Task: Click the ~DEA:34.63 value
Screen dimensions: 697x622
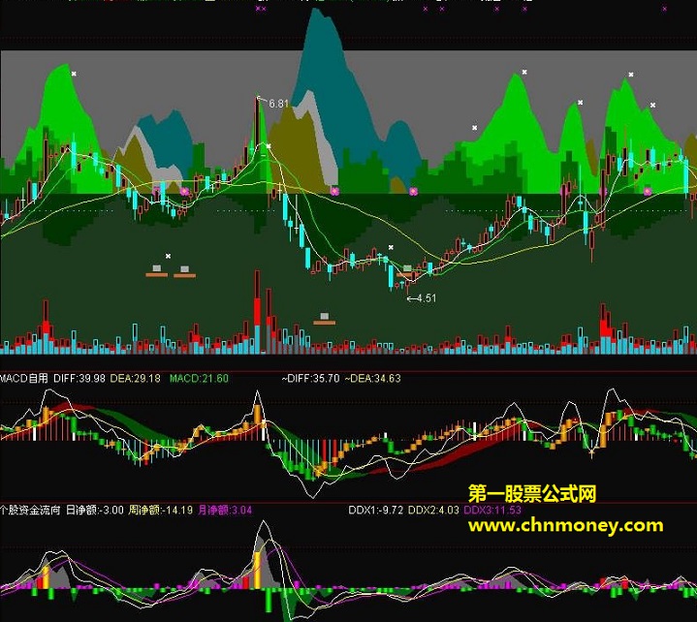Action: coord(372,378)
